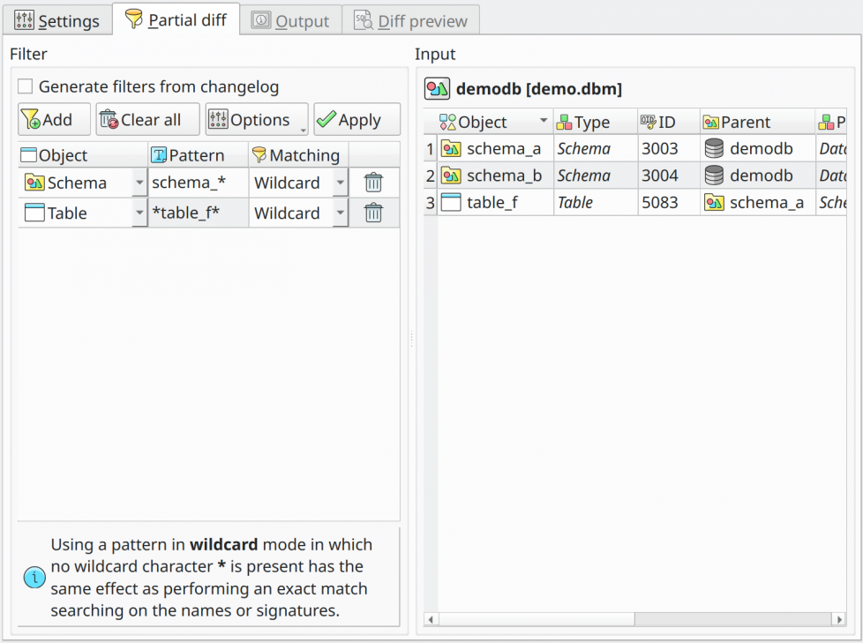Go to the Diff preview tab
This screenshot has height=643, width=863.
click(x=410, y=20)
